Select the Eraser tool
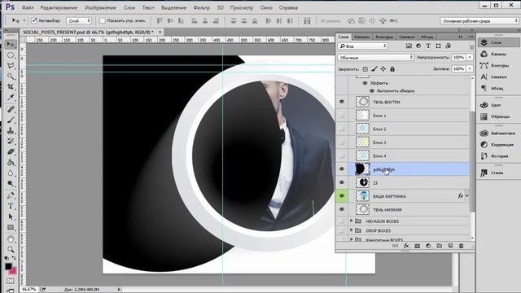 click(11, 151)
